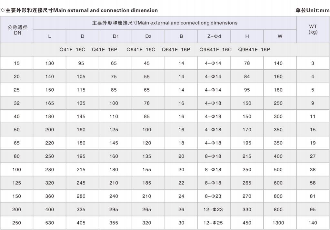Click the WT value 81 cell
Image resolution: width=330 pixels, height=230 pixels.
(x=313, y=196)
